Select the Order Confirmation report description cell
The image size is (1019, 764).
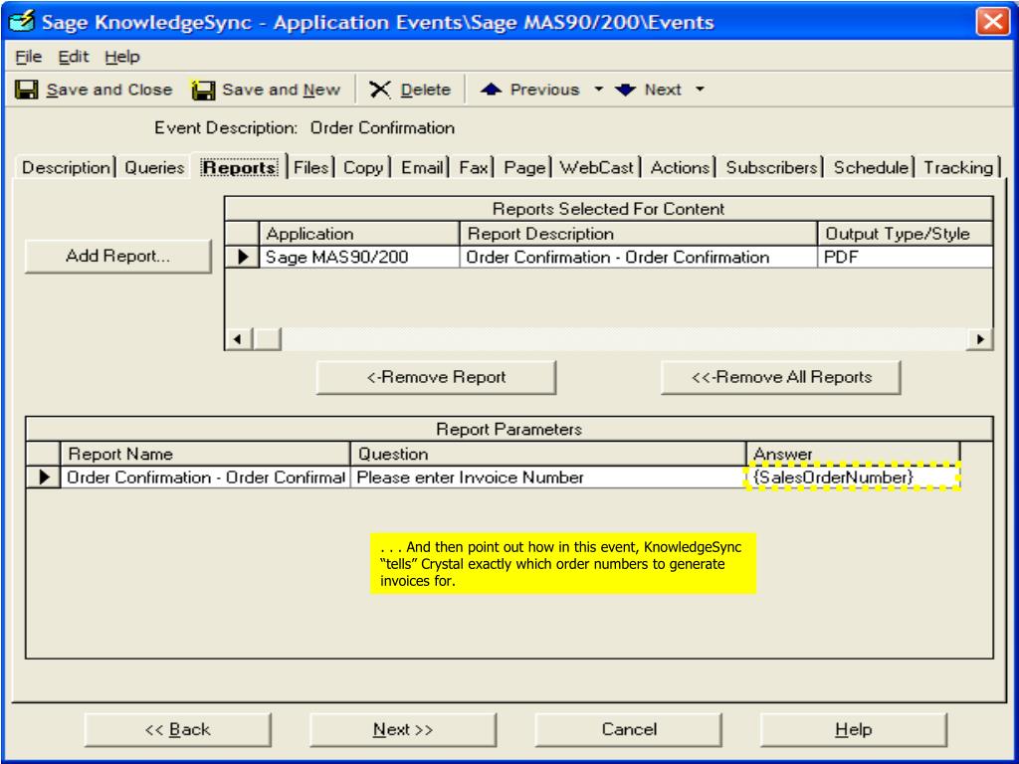coord(638,257)
